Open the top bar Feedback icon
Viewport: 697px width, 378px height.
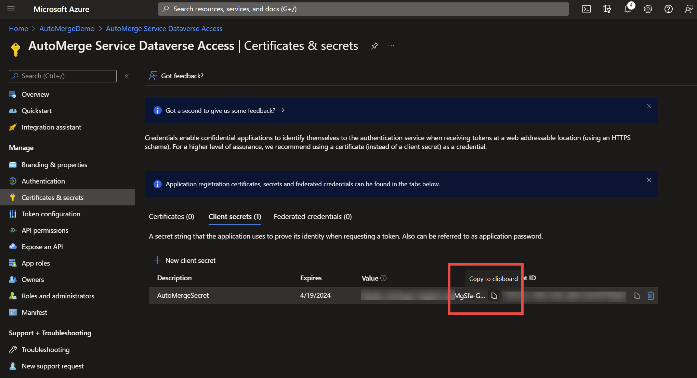pos(689,9)
